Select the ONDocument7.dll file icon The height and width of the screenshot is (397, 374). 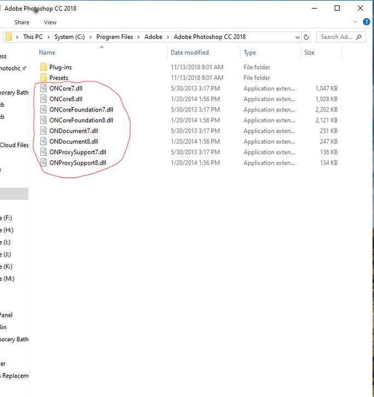tap(44, 131)
